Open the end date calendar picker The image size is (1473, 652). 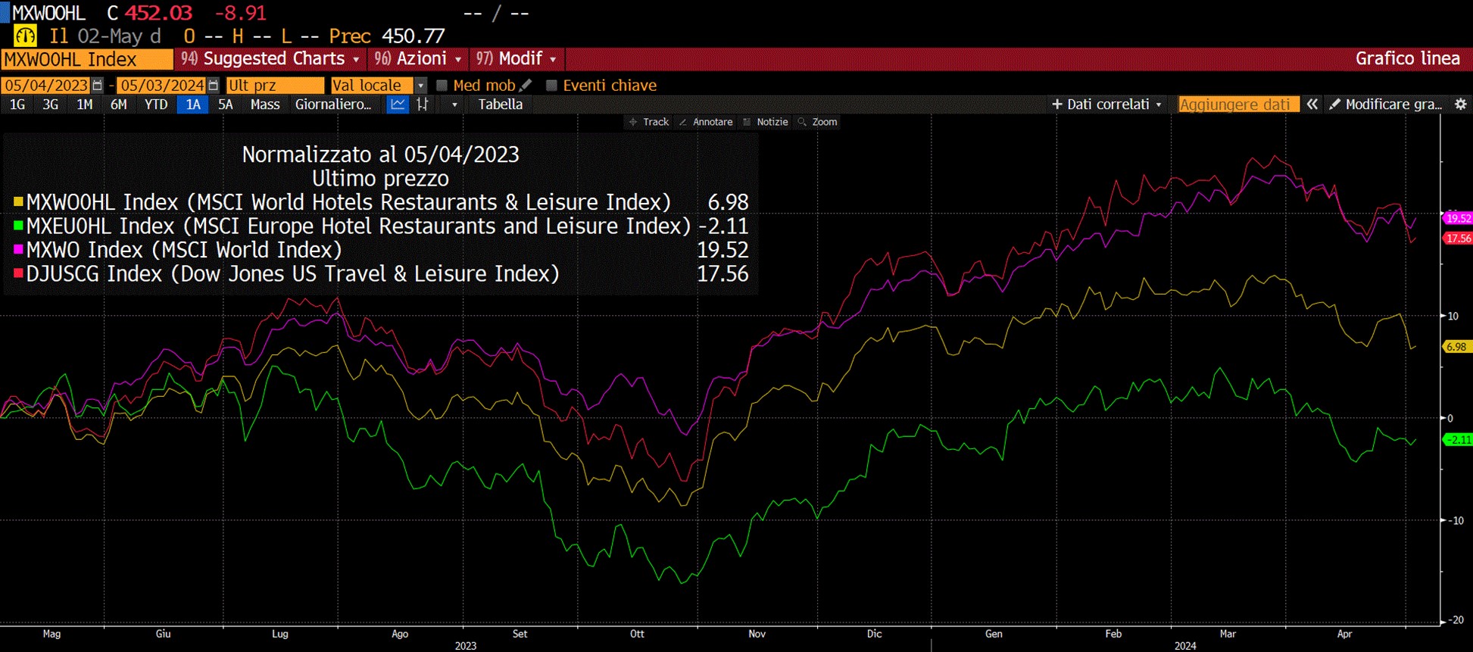[214, 86]
